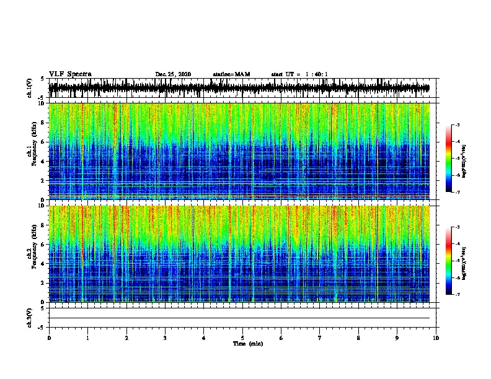Image resolution: width=491 pixels, height=379 pixels.
Task: Click the ch.1 spectrogram color scale bar
Action: pos(448,159)
